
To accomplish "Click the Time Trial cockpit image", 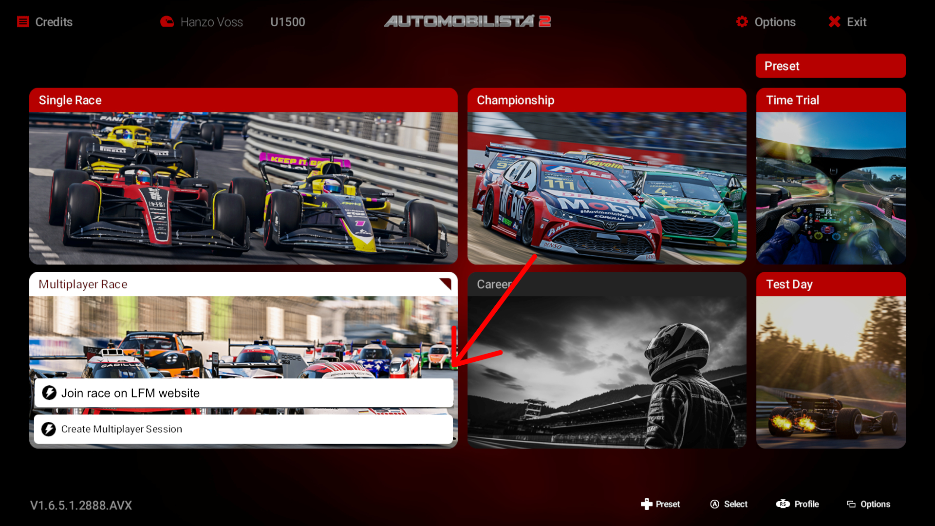I will [x=831, y=188].
